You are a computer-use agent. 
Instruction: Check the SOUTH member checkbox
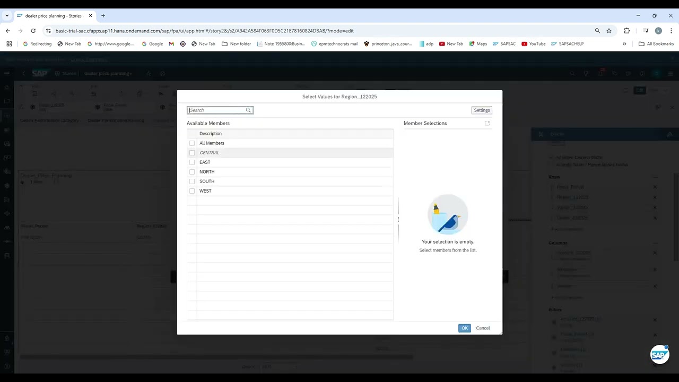(192, 181)
